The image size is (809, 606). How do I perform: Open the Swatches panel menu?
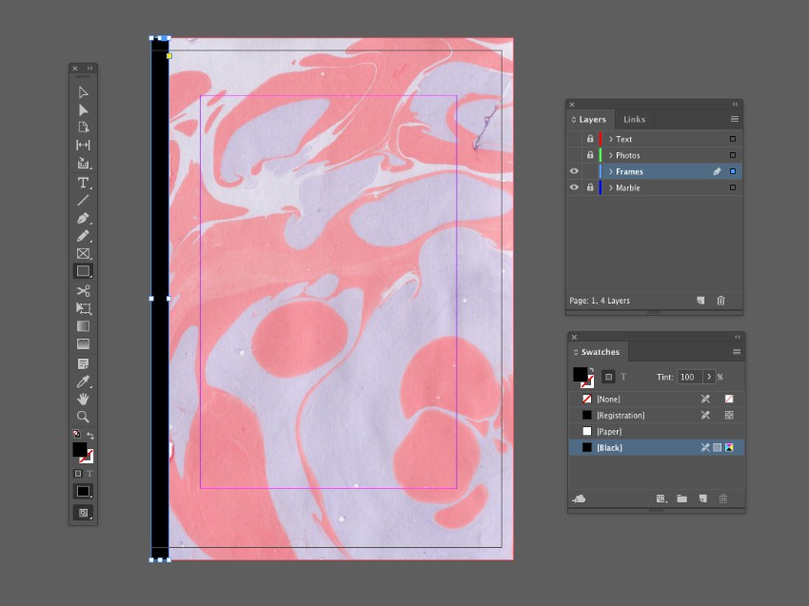coord(734,352)
